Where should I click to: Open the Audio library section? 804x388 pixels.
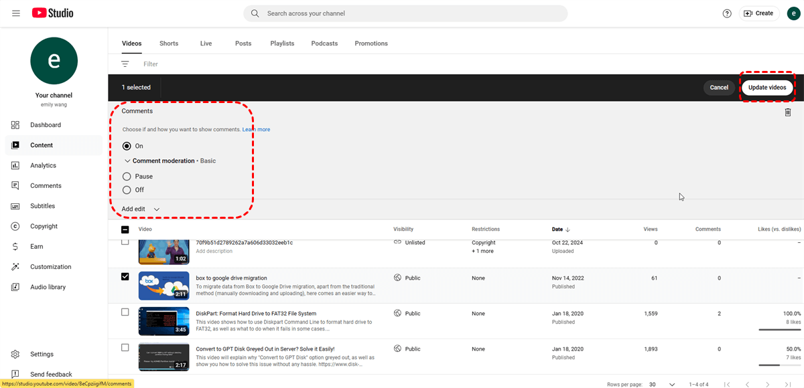[48, 287]
